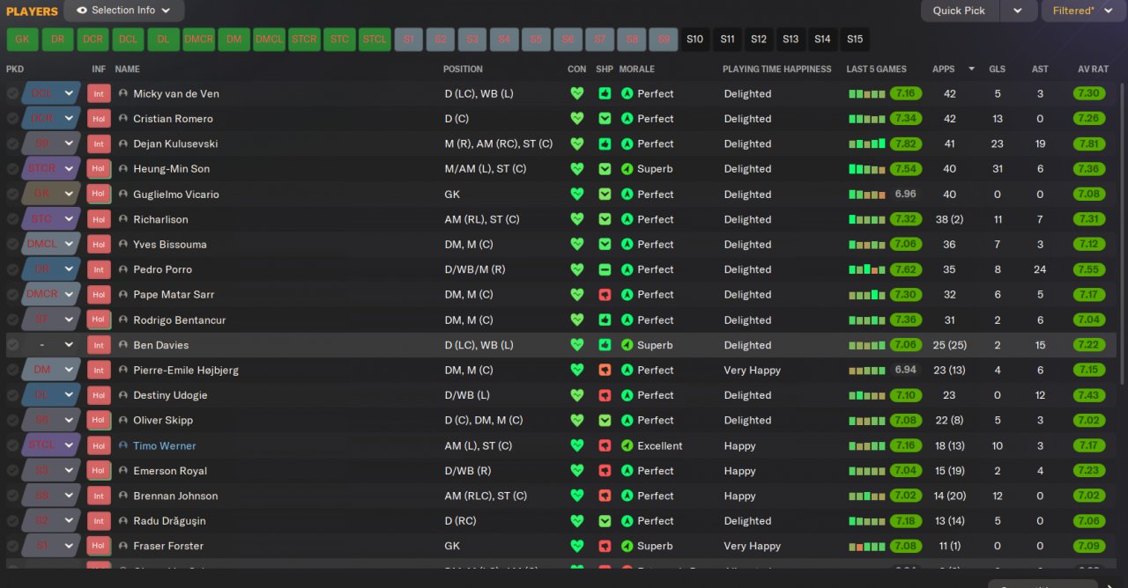Viewport: 1128px width, 588px height.
Task: Click the player info icon beside Fraser Forster
Action: pyautogui.click(x=123, y=547)
